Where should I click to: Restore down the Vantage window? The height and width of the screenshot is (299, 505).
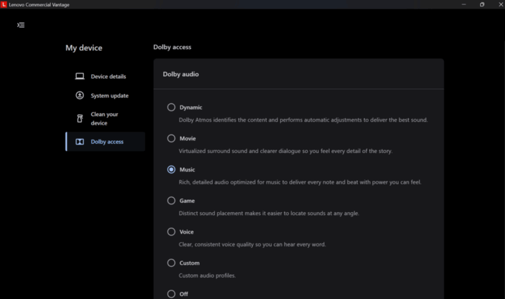[482, 4]
